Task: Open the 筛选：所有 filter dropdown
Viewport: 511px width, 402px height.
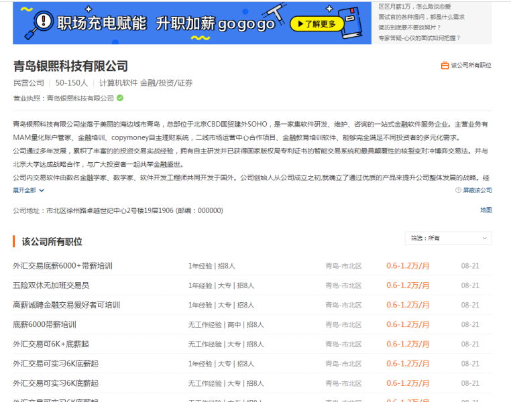Action: point(448,238)
